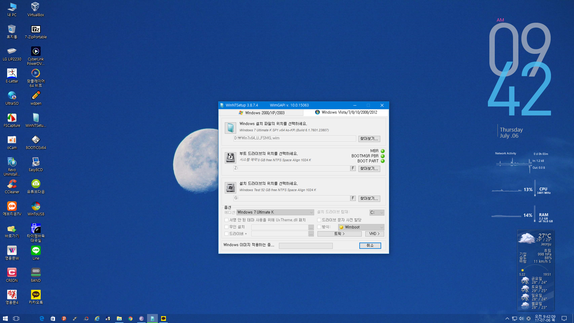The height and width of the screenshot is (323, 574).
Task: Click the BOOTMGR PBR green status indicator
Action: (x=383, y=156)
